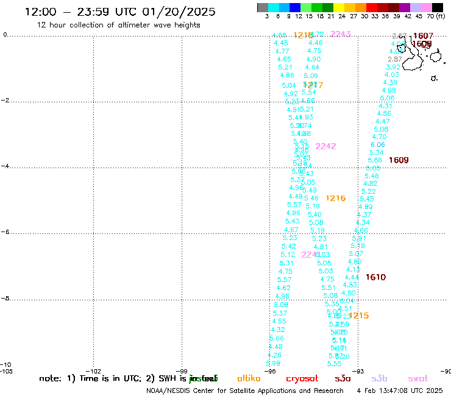Click the swot pass label 2243
451x396 pixels.
click(x=341, y=34)
